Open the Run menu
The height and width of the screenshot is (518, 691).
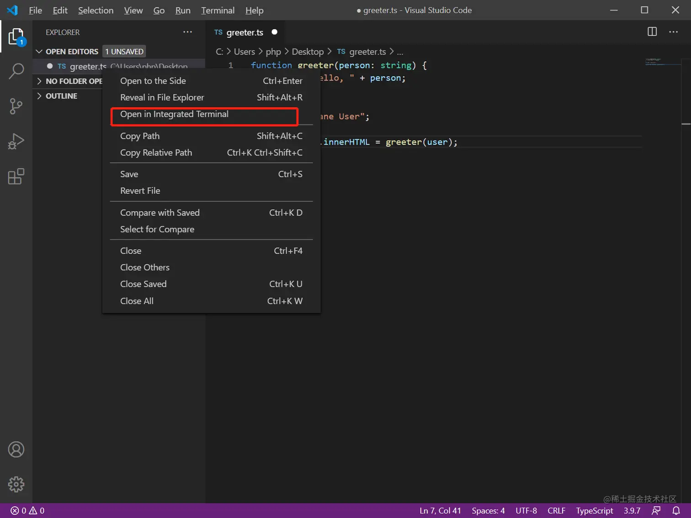coord(183,10)
